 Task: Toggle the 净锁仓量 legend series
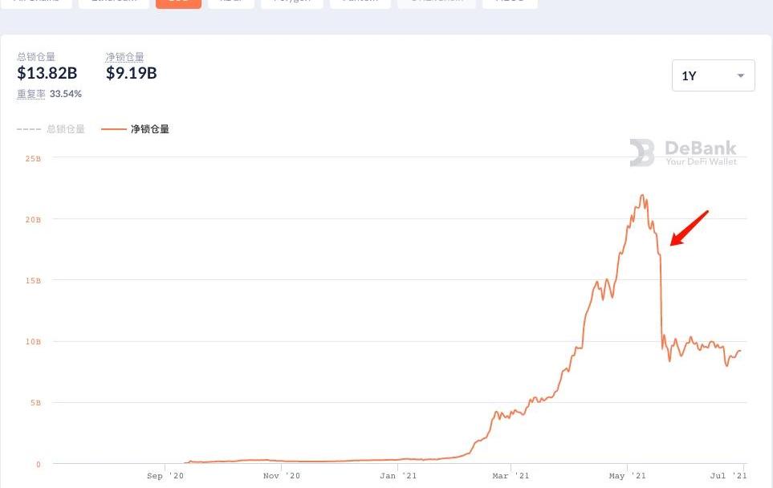[150, 129]
